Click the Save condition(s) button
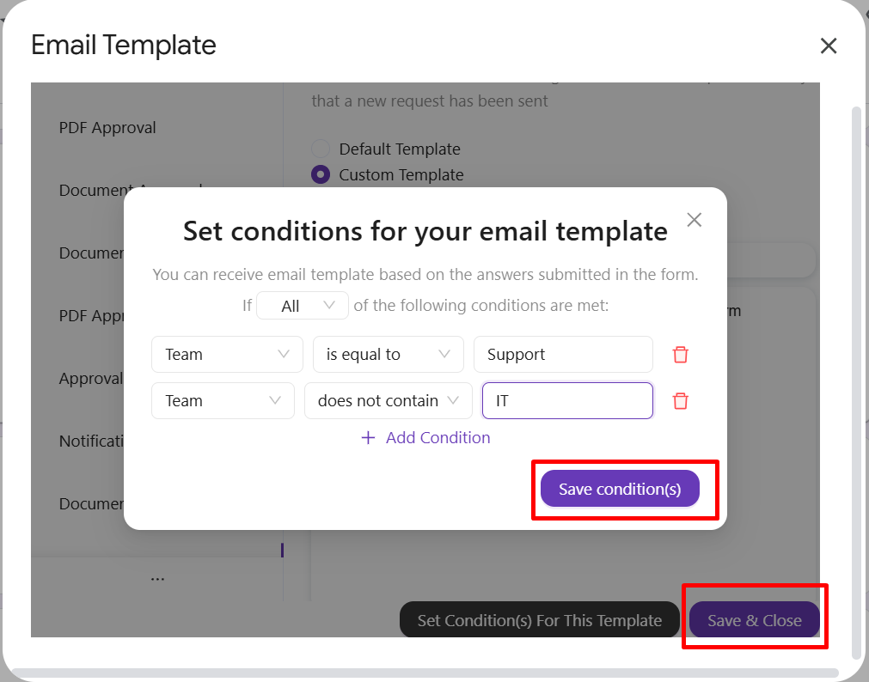 click(620, 489)
